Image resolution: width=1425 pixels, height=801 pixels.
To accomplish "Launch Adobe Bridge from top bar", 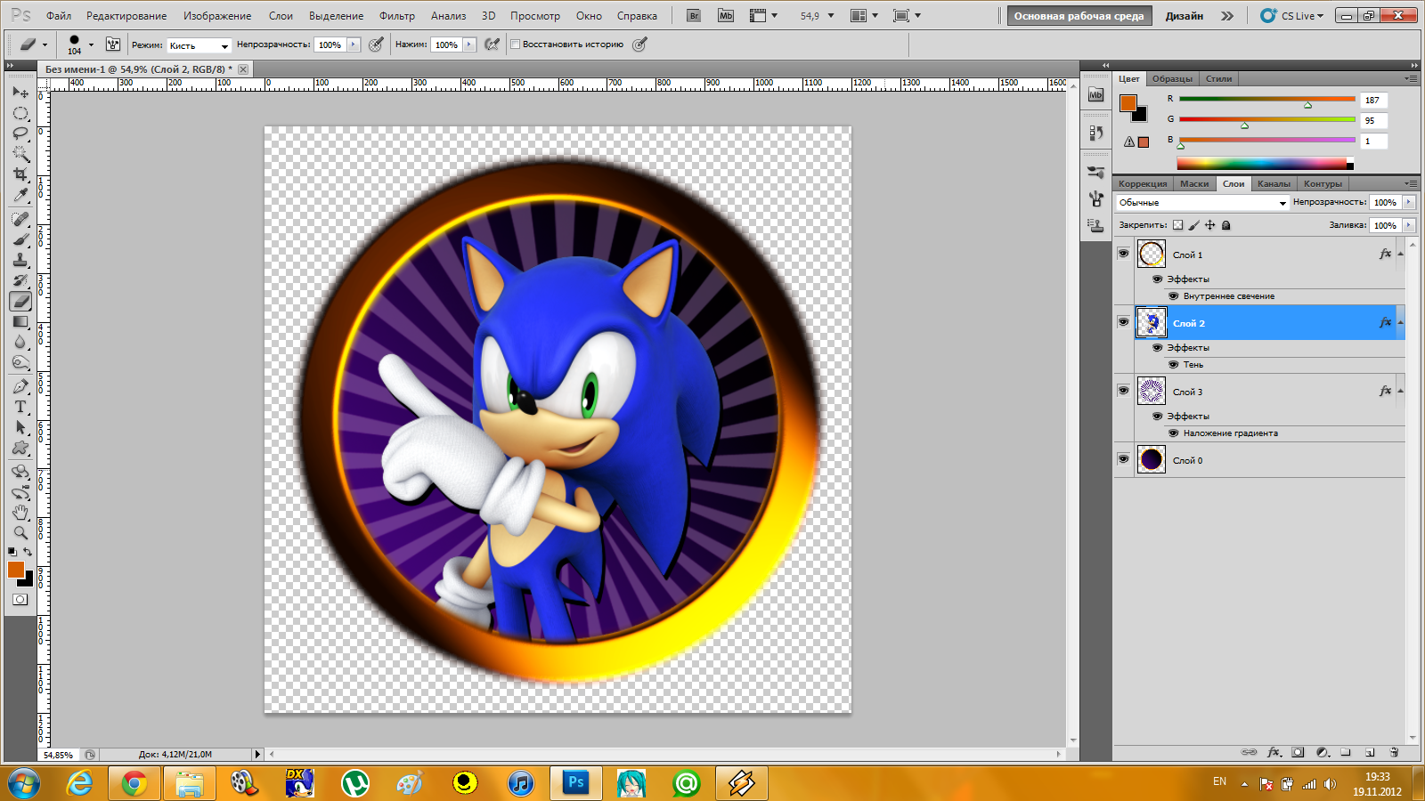I will click(695, 16).
